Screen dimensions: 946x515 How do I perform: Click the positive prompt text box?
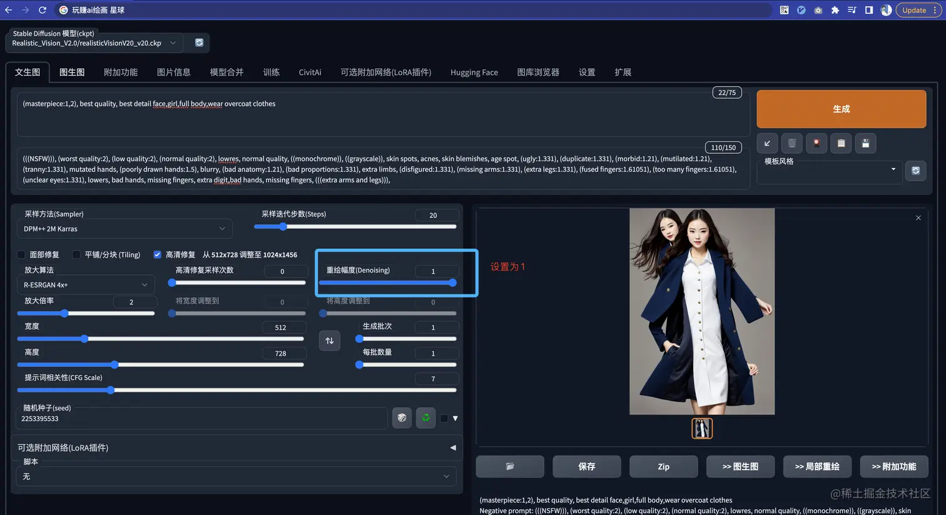[x=383, y=114]
